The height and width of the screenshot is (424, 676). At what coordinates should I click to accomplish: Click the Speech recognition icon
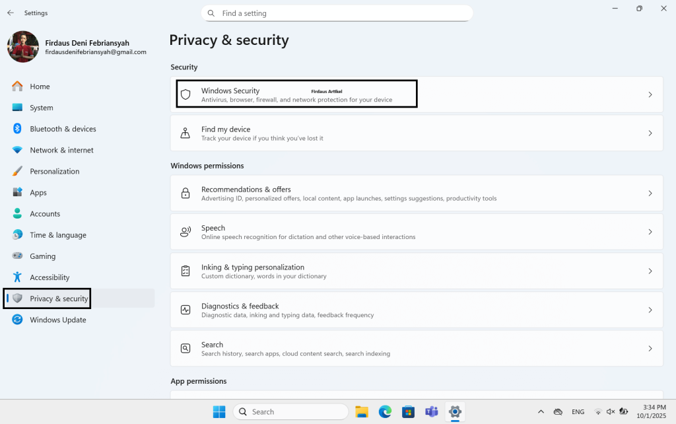click(x=186, y=232)
